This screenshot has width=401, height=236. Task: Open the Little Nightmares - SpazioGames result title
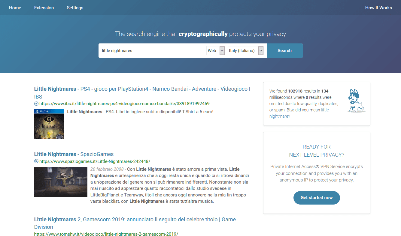click(x=74, y=154)
